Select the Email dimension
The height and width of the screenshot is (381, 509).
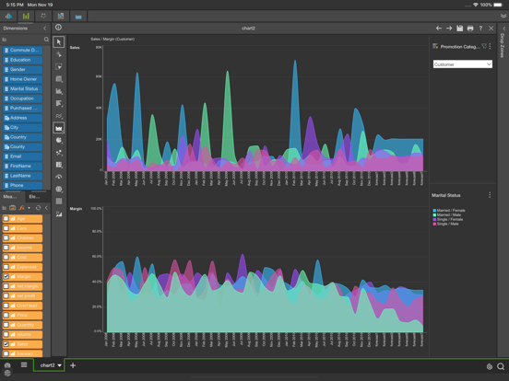pos(22,156)
